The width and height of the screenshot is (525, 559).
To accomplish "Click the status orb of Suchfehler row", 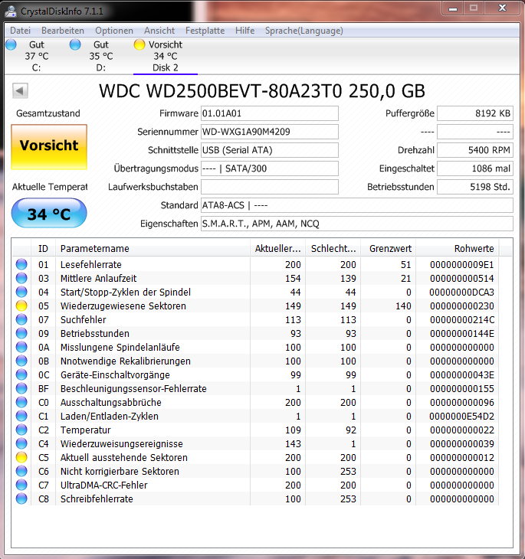I will pos(21,319).
